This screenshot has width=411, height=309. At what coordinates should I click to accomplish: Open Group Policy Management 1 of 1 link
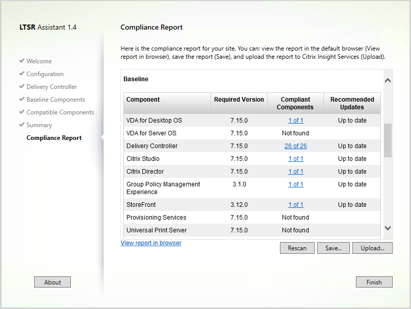pyautogui.click(x=296, y=184)
